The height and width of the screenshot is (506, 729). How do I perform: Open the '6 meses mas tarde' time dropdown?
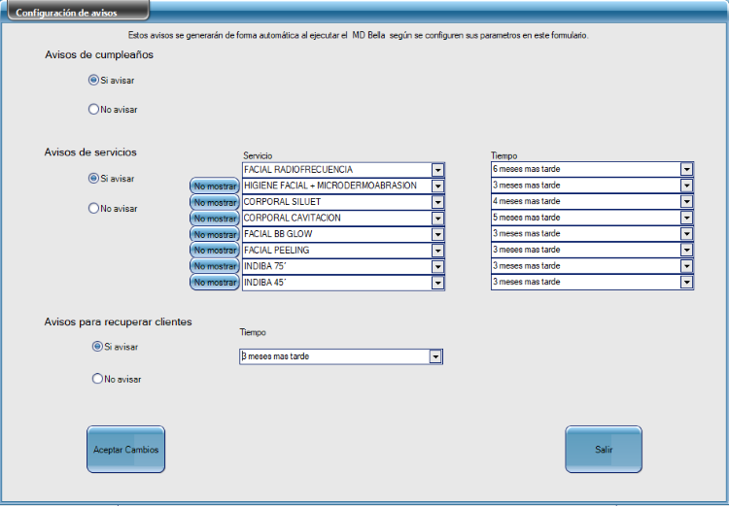tap(686, 169)
